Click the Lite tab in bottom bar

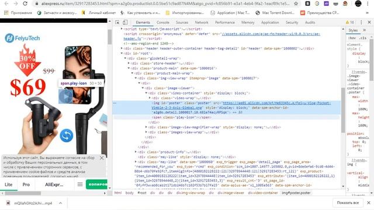click(x=9, y=184)
